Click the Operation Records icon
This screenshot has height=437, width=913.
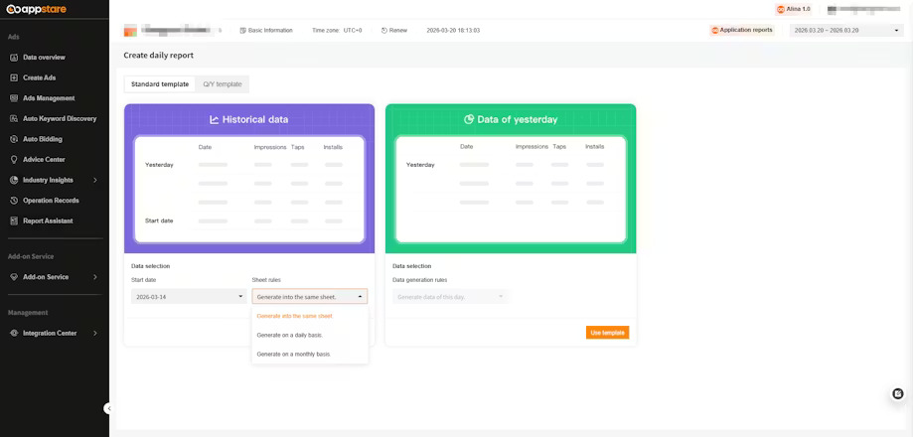coord(14,201)
